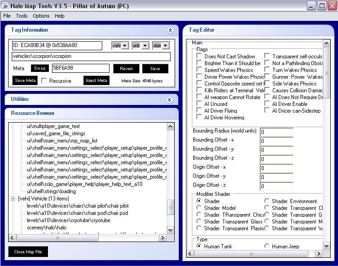The image size is (338, 266).
Task: Click Resource Browser scroll up arrow
Action: [170, 127]
